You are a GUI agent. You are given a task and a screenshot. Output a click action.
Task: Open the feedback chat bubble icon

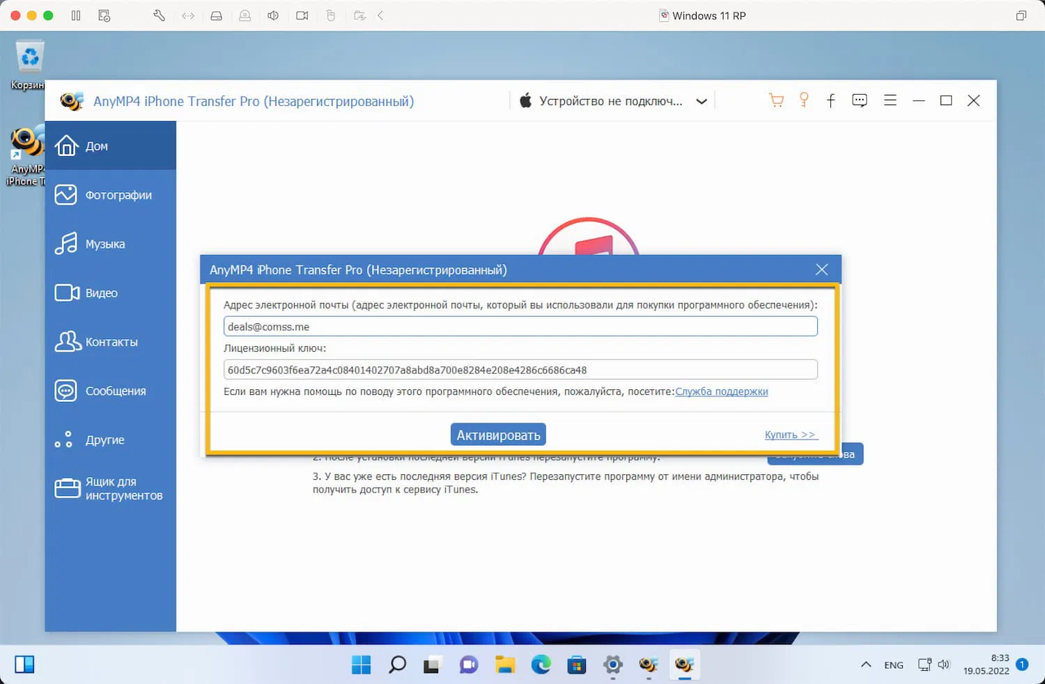(x=859, y=100)
